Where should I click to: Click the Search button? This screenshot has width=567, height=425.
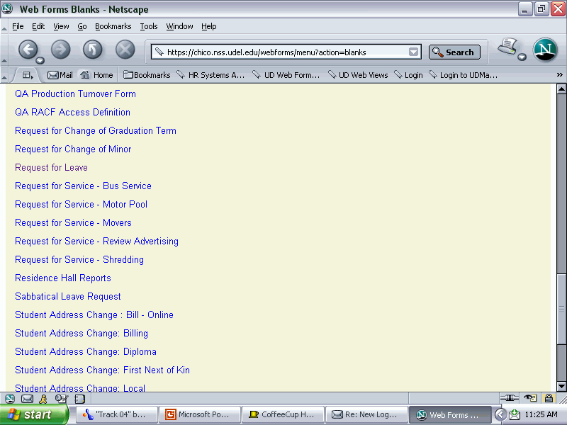[x=454, y=52]
